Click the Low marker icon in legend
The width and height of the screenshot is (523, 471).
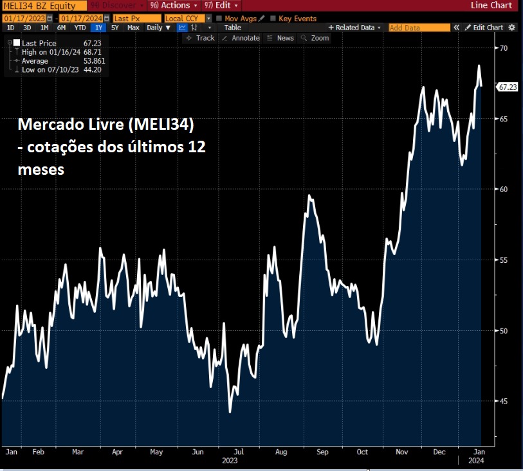[x=17, y=69]
